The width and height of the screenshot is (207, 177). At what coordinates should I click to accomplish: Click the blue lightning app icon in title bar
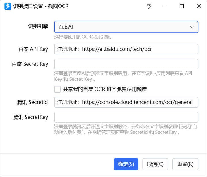click(8, 6)
